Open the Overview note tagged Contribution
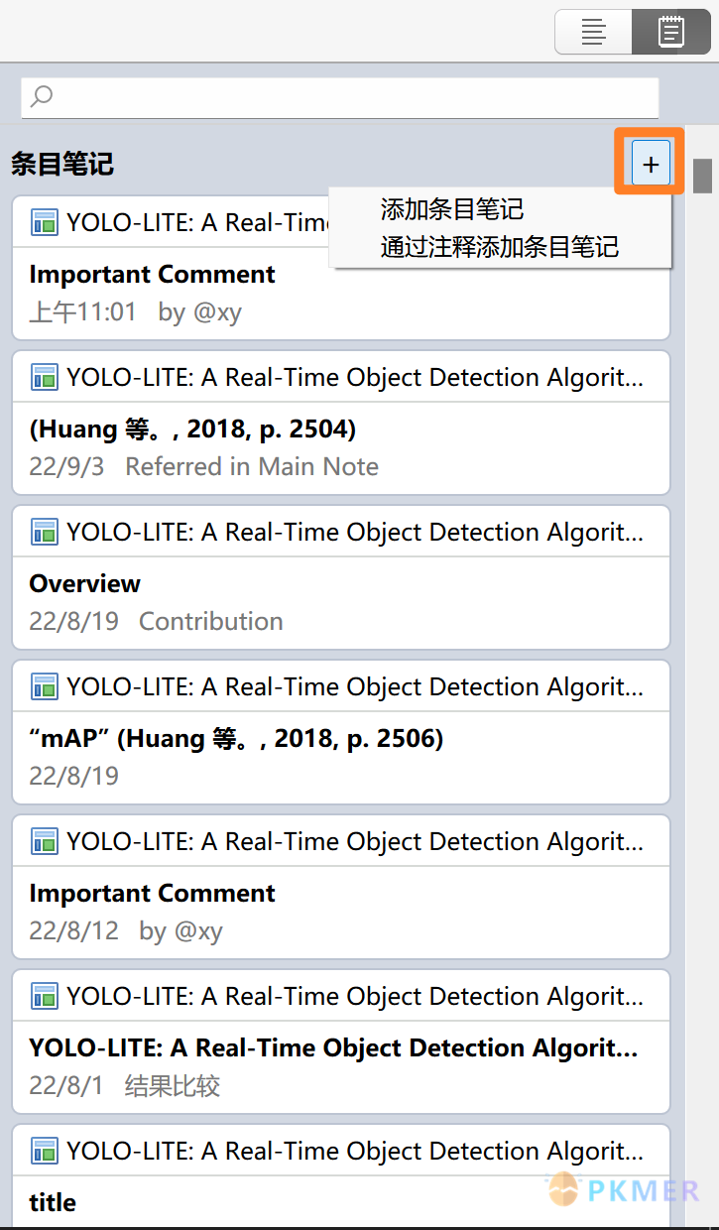Viewport: 719px width, 1230px height. click(341, 602)
